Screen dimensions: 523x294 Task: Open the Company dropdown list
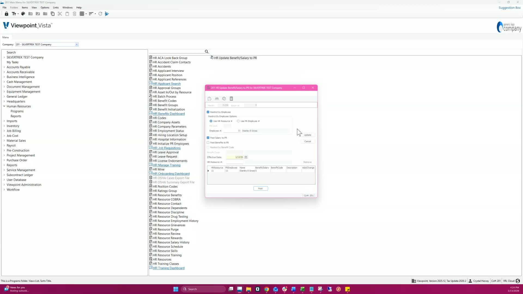77,44
